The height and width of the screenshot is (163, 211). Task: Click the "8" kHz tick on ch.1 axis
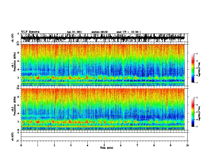[18, 53]
